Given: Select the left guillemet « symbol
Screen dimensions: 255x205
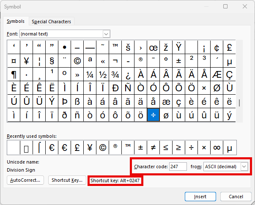Looking at the screenshot, I should click(103, 61).
